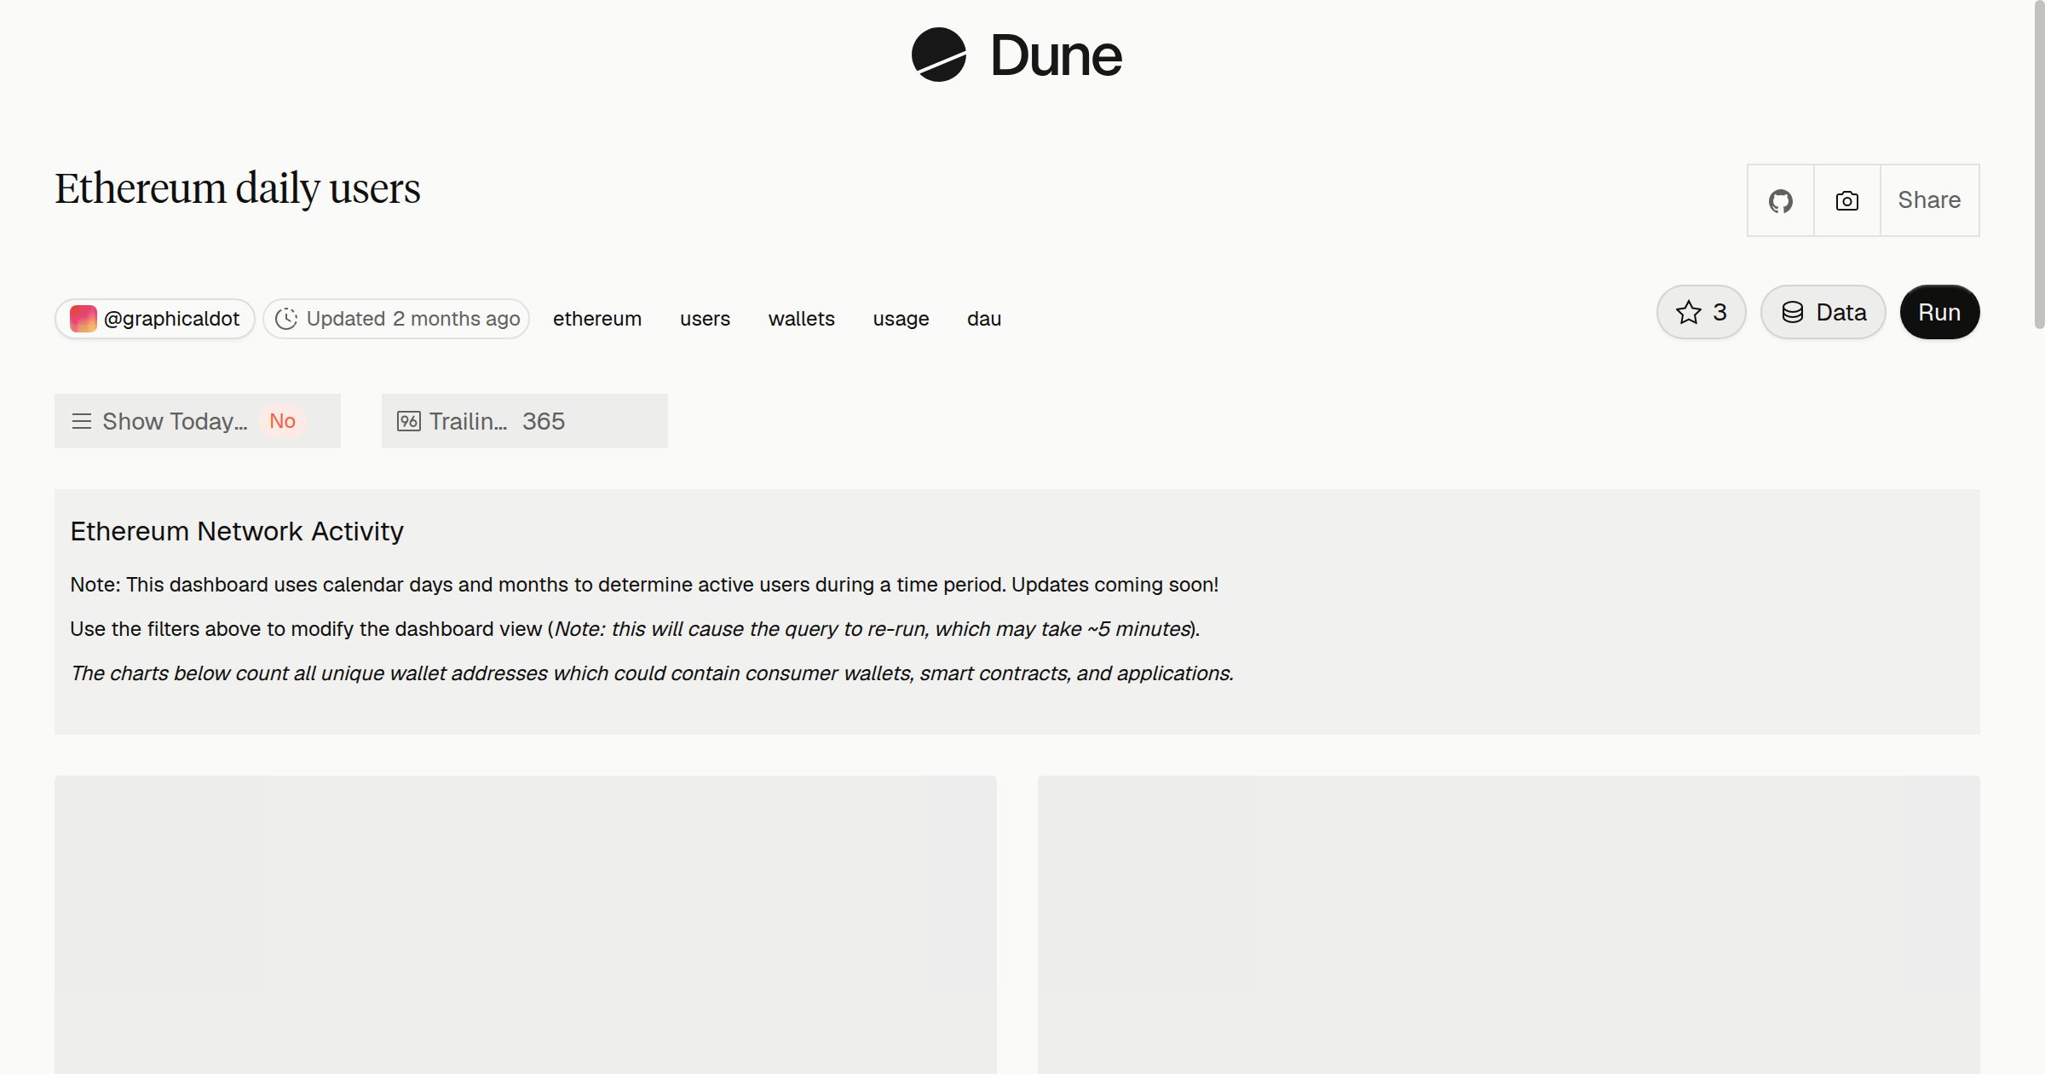Viewport: 2045px width, 1074px height.
Task: Open the @graphicaldot author profile
Action: click(x=155, y=319)
